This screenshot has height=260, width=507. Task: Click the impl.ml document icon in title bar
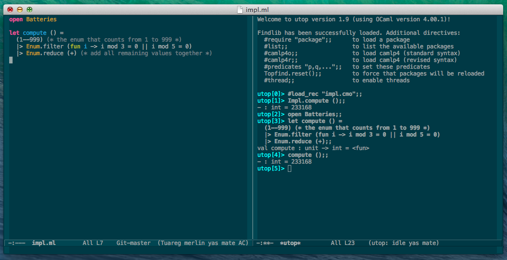(x=240, y=9)
